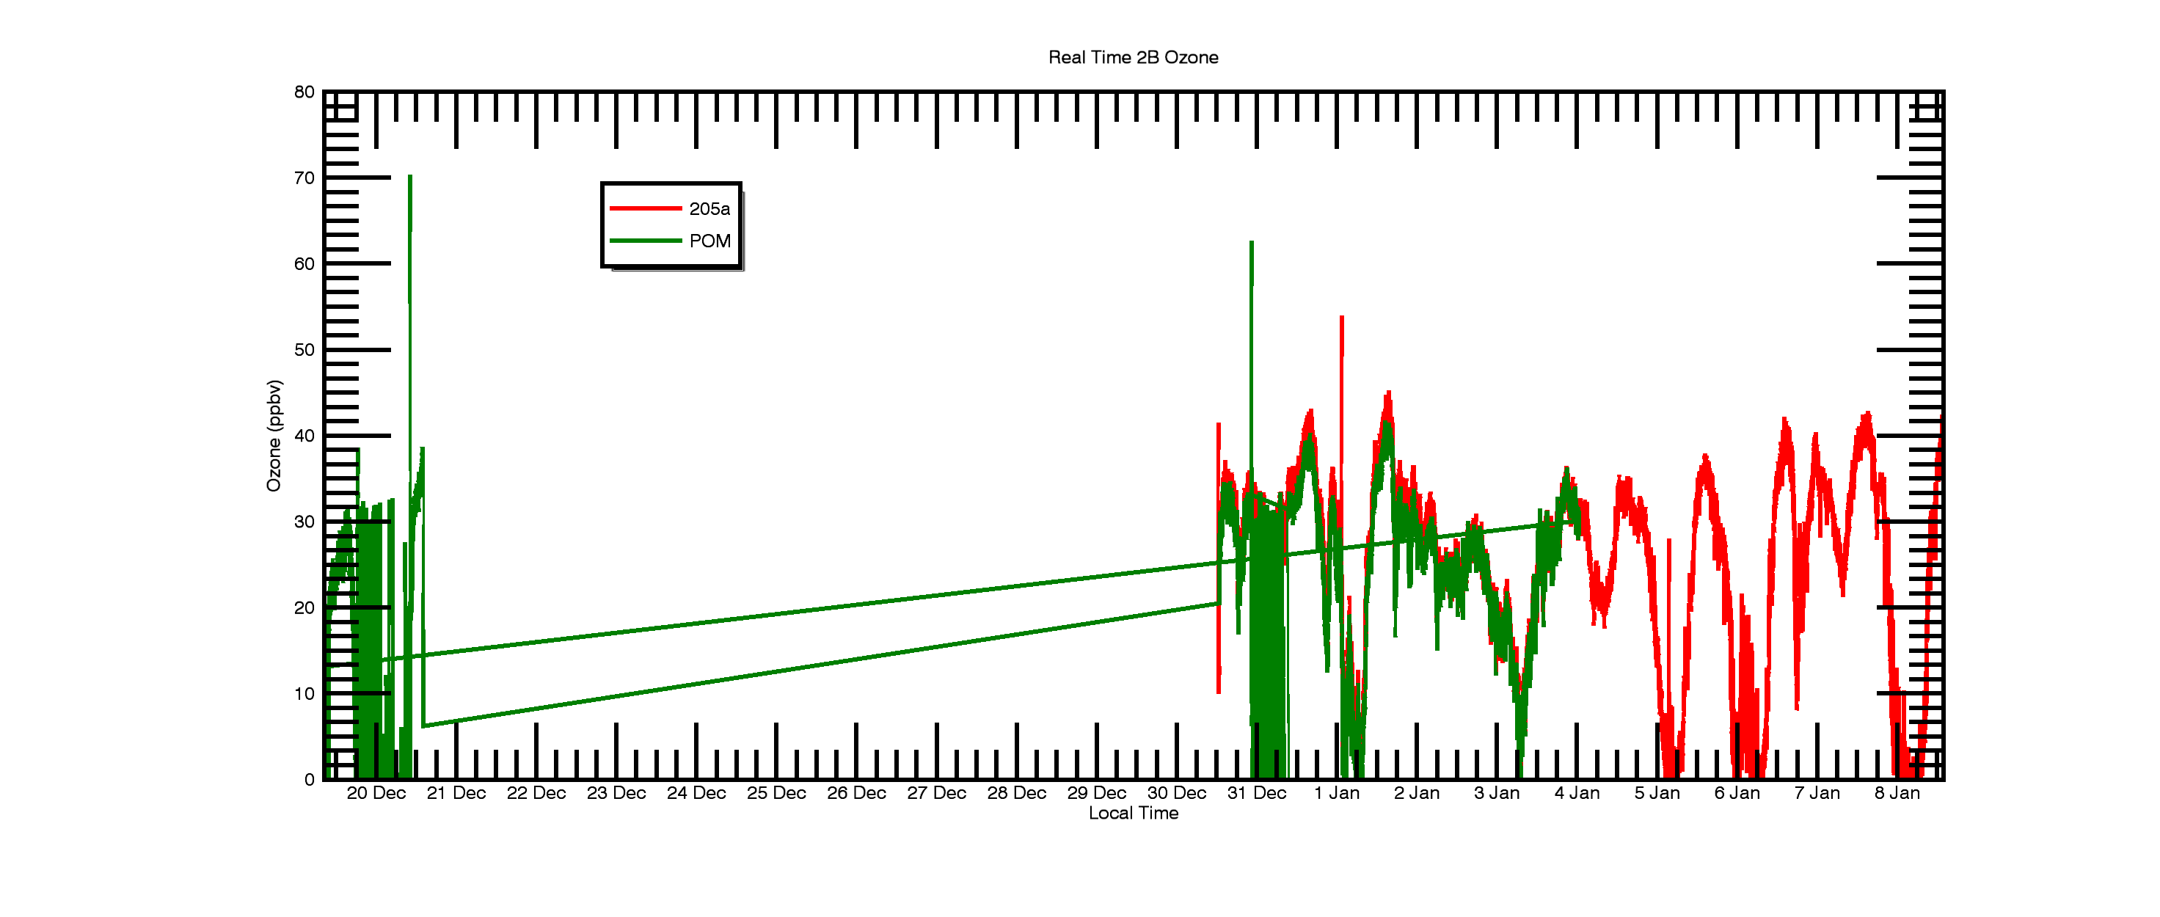2160x917 pixels.
Task: Click the "Local Time" x-axis label
Action: (1133, 813)
